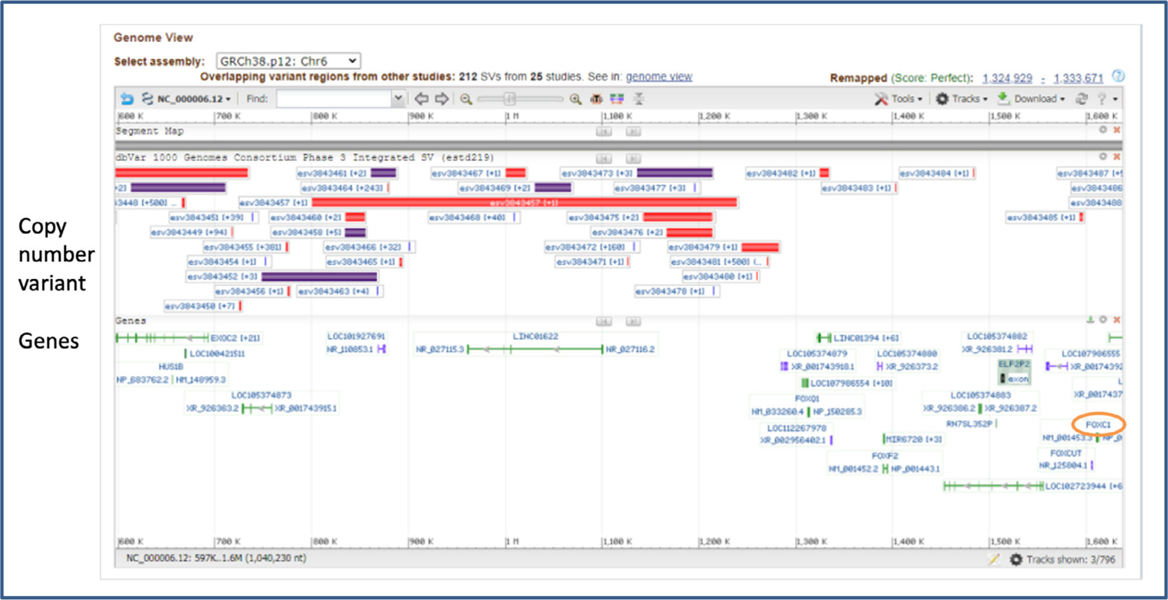The image size is (1168, 600).
Task: Click the MIR6720 [+3] gene label
Action: [914, 439]
